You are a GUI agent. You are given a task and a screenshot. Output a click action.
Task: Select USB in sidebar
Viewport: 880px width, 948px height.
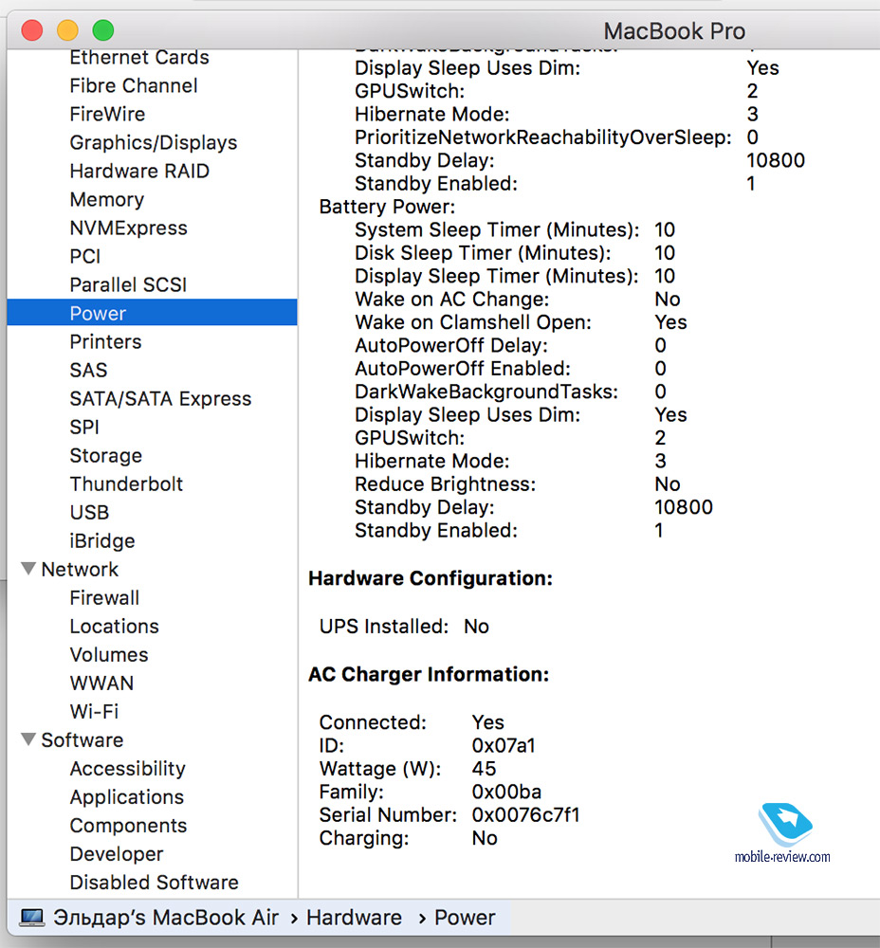(x=89, y=512)
